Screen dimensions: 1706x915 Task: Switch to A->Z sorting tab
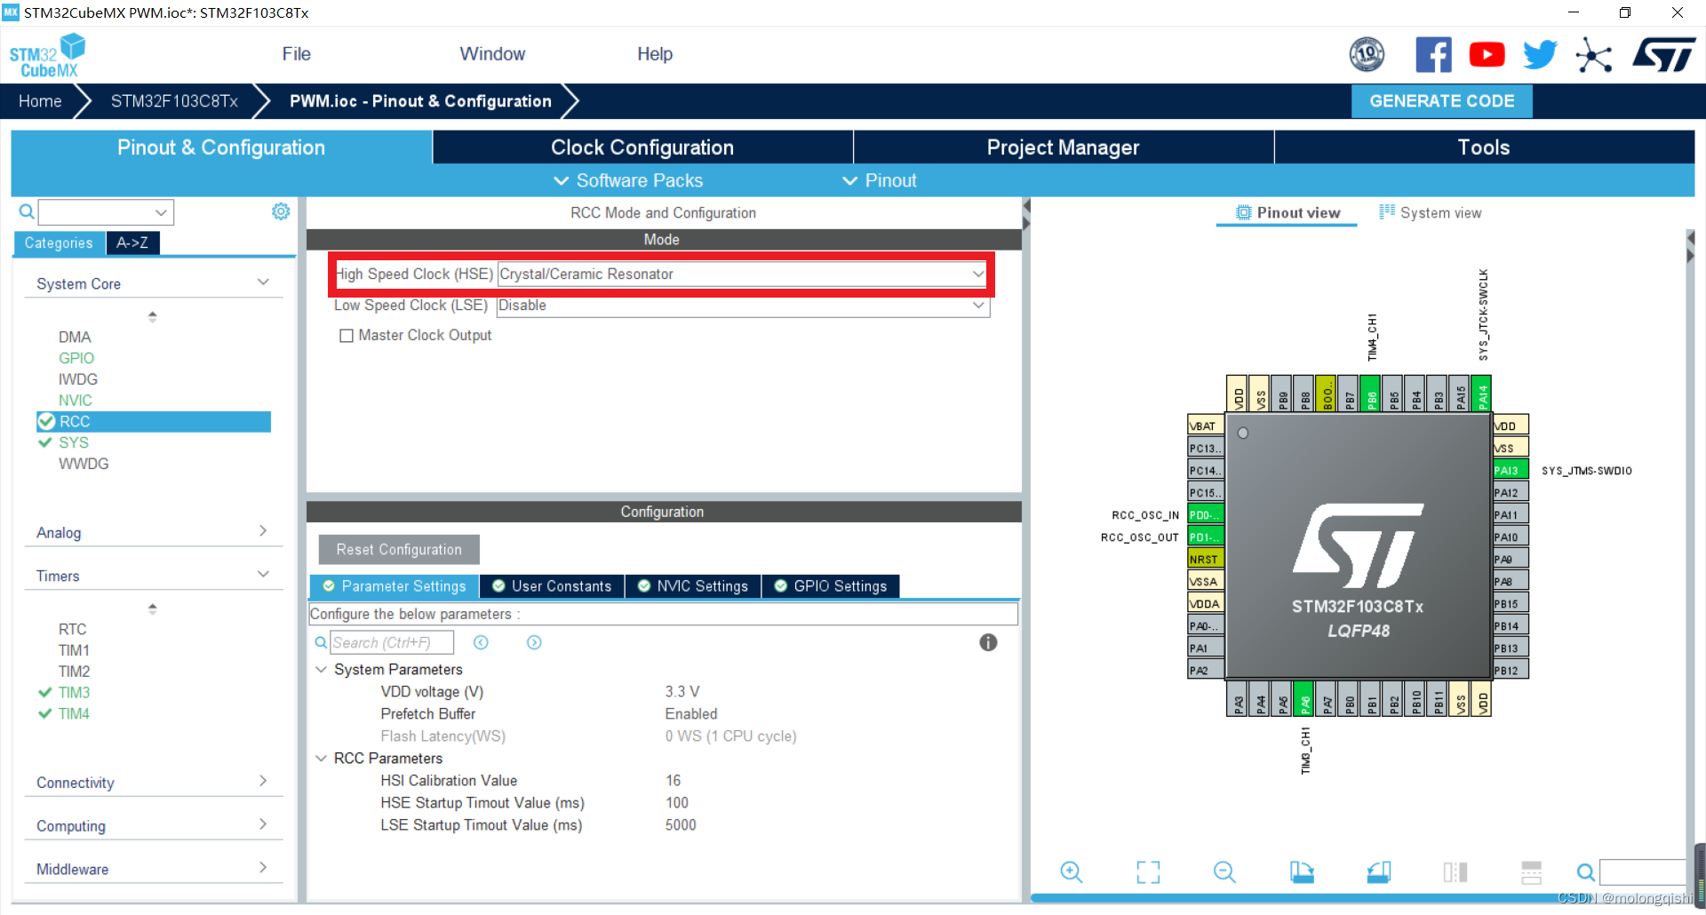tap(132, 243)
